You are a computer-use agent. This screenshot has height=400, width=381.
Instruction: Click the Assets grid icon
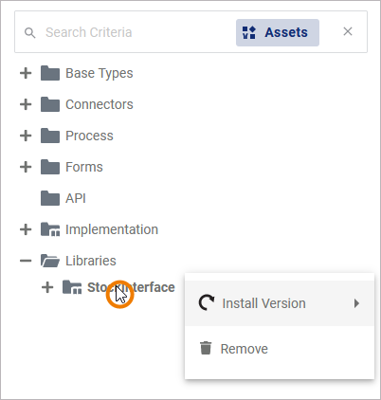[x=249, y=32]
